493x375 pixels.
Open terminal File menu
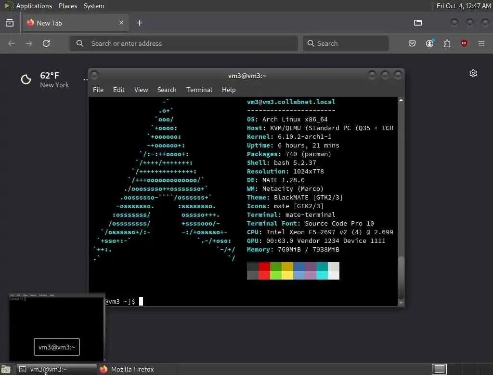(x=98, y=90)
